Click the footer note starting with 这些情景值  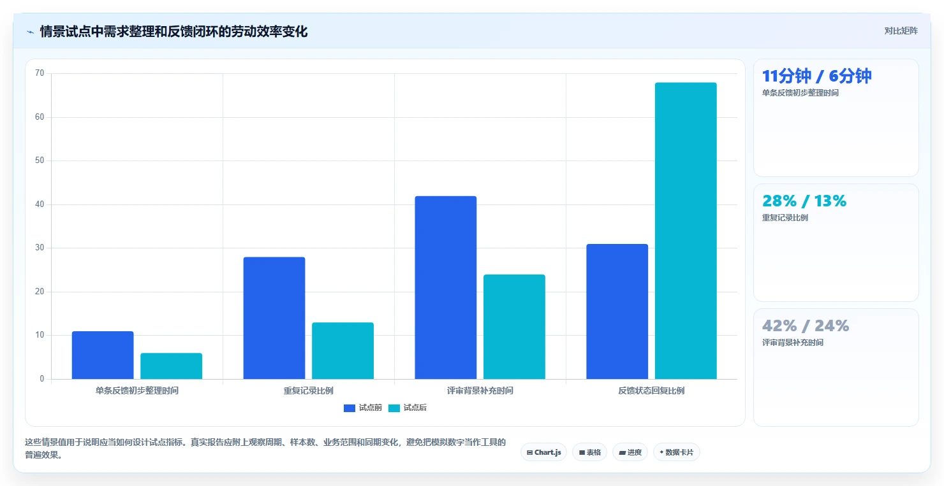coord(265,448)
